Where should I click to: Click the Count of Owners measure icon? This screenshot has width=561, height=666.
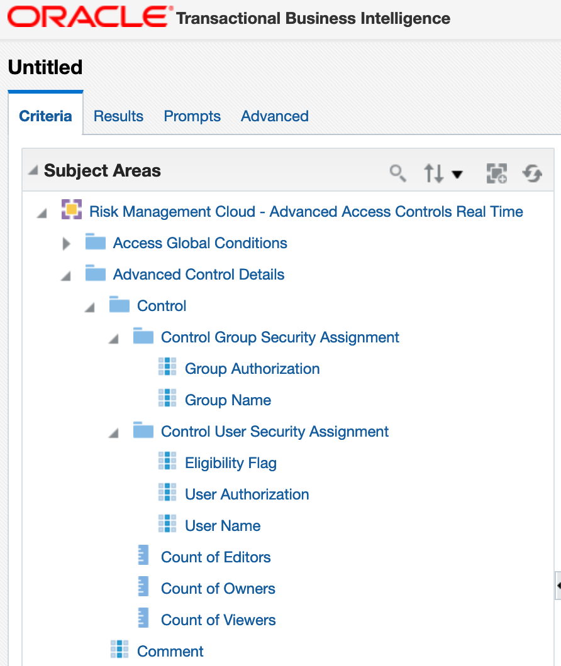[143, 587]
